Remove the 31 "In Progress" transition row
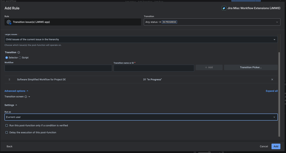The image size is (286, 153). point(272,80)
